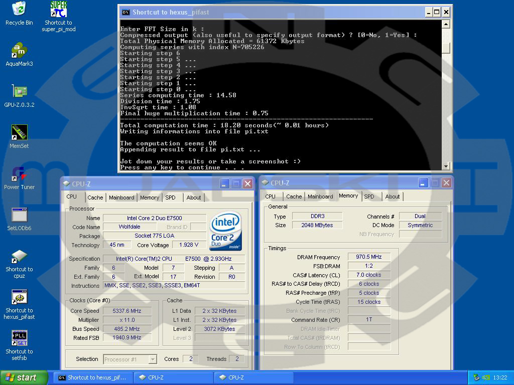
Task: Click the Technology value 45 nm
Action: click(117, 245)
